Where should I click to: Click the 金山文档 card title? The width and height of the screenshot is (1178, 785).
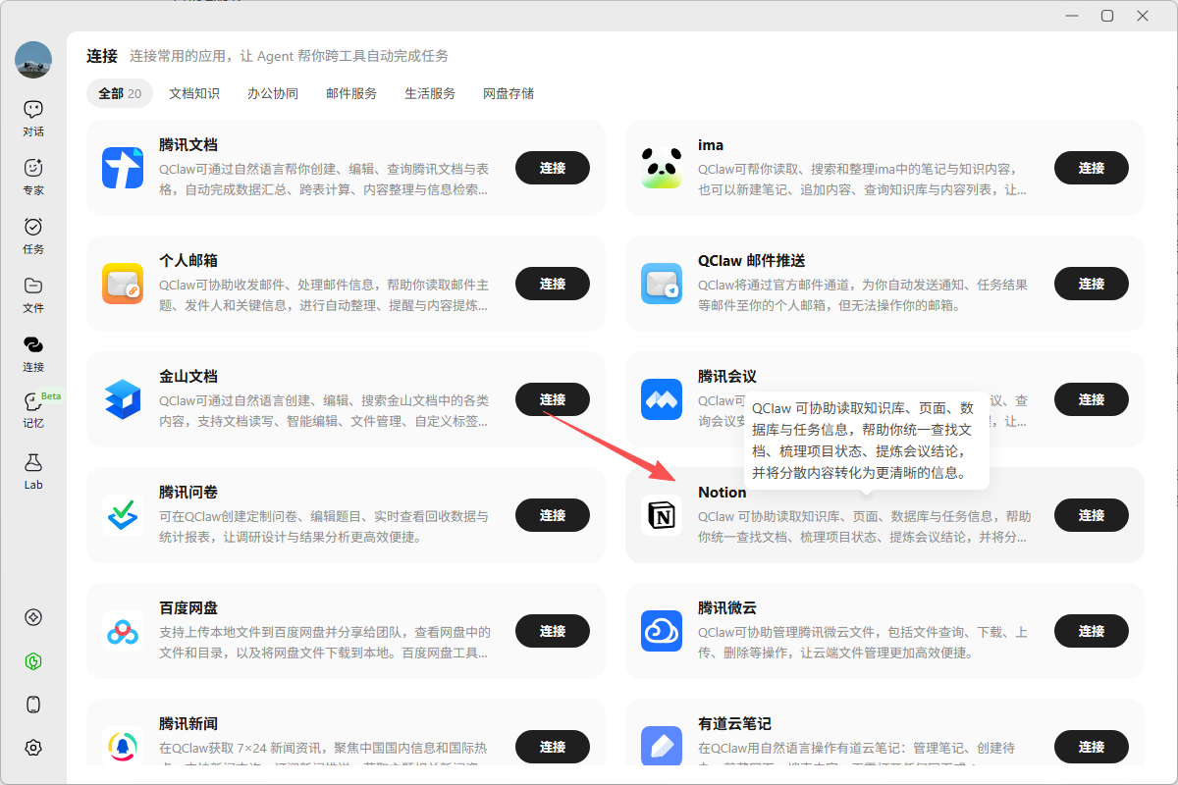point(188,376)
